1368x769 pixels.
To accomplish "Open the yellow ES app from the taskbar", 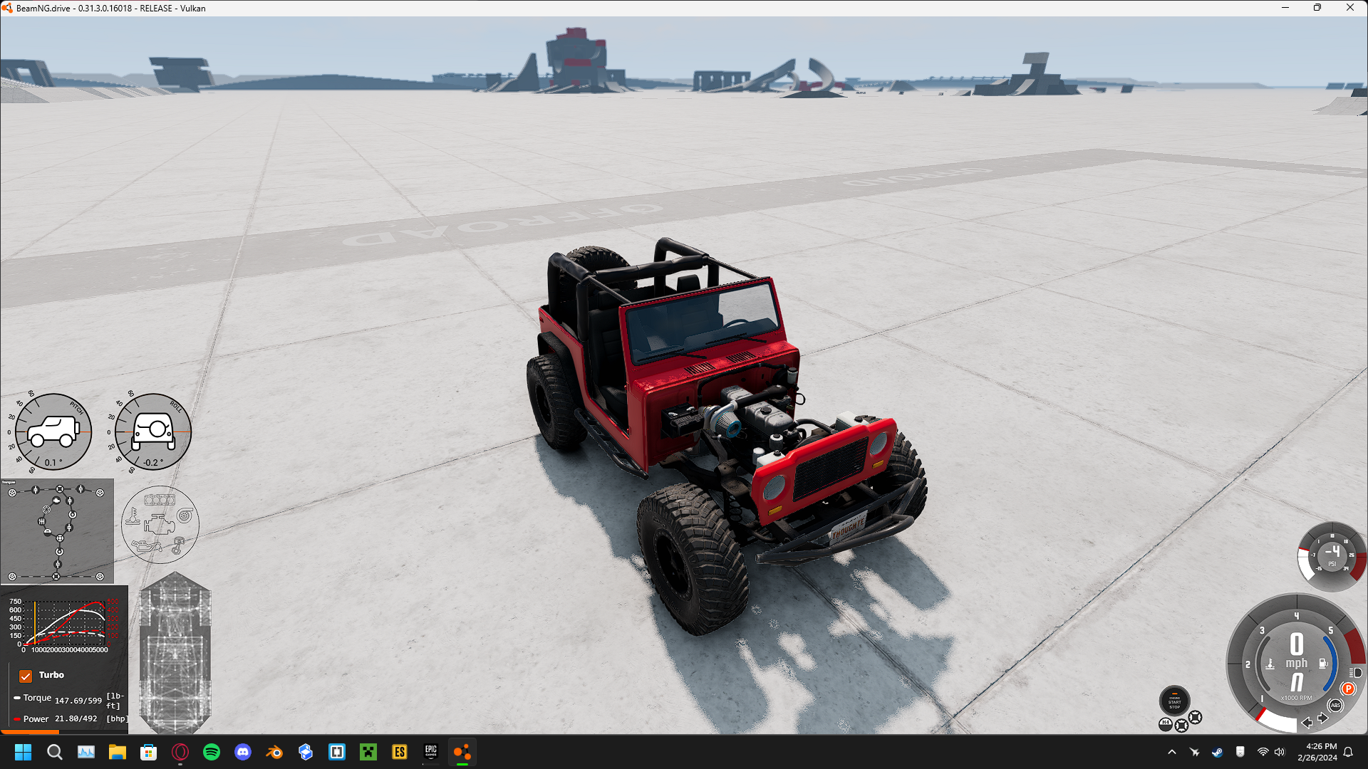I will tap(399, 752).
